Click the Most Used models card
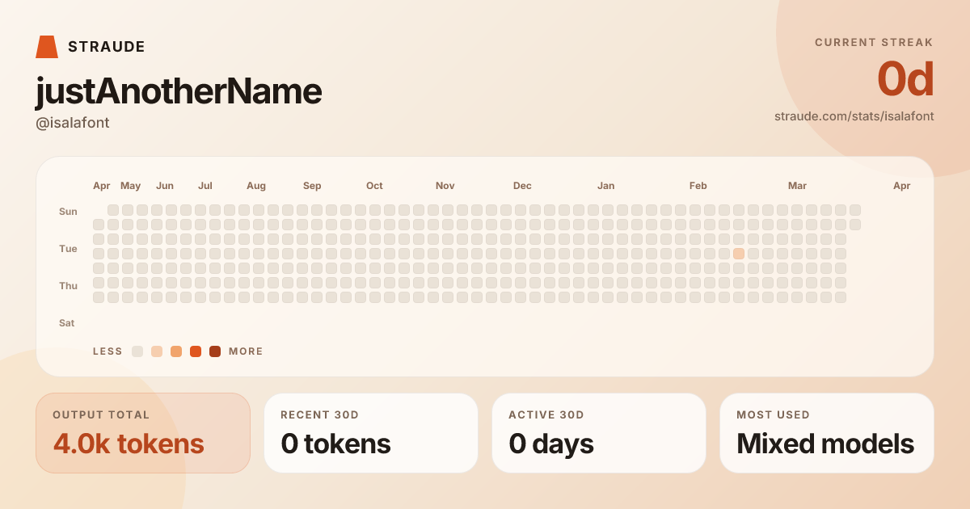This screenshot has height=509, width=970. pyautogui.click(x=827, y=433)
